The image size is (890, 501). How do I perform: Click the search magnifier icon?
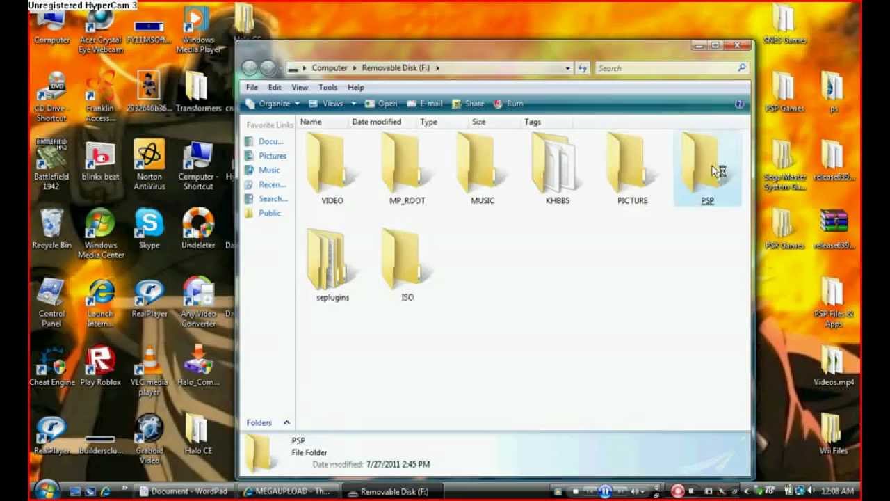(742, 67)
